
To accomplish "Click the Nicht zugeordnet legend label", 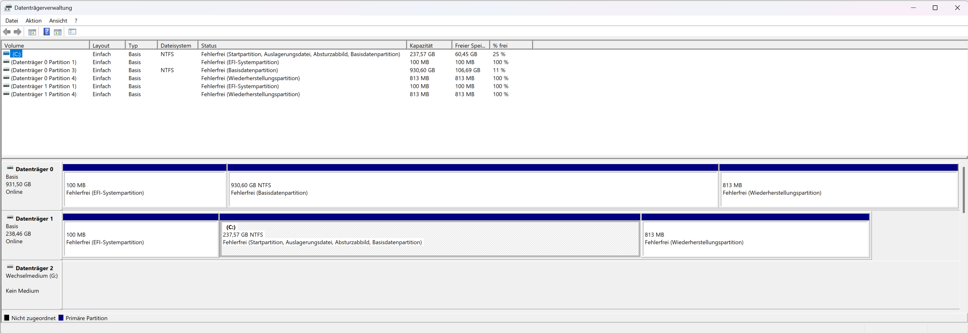I will 33,318.
